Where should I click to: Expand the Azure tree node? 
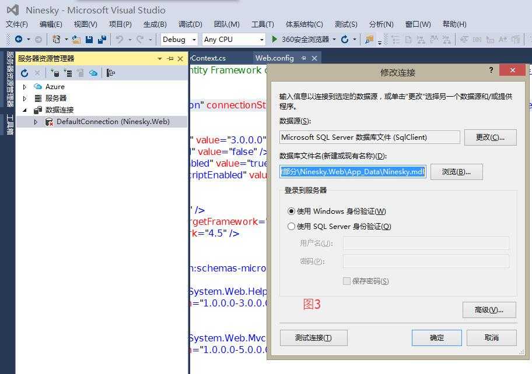point(24,87)
